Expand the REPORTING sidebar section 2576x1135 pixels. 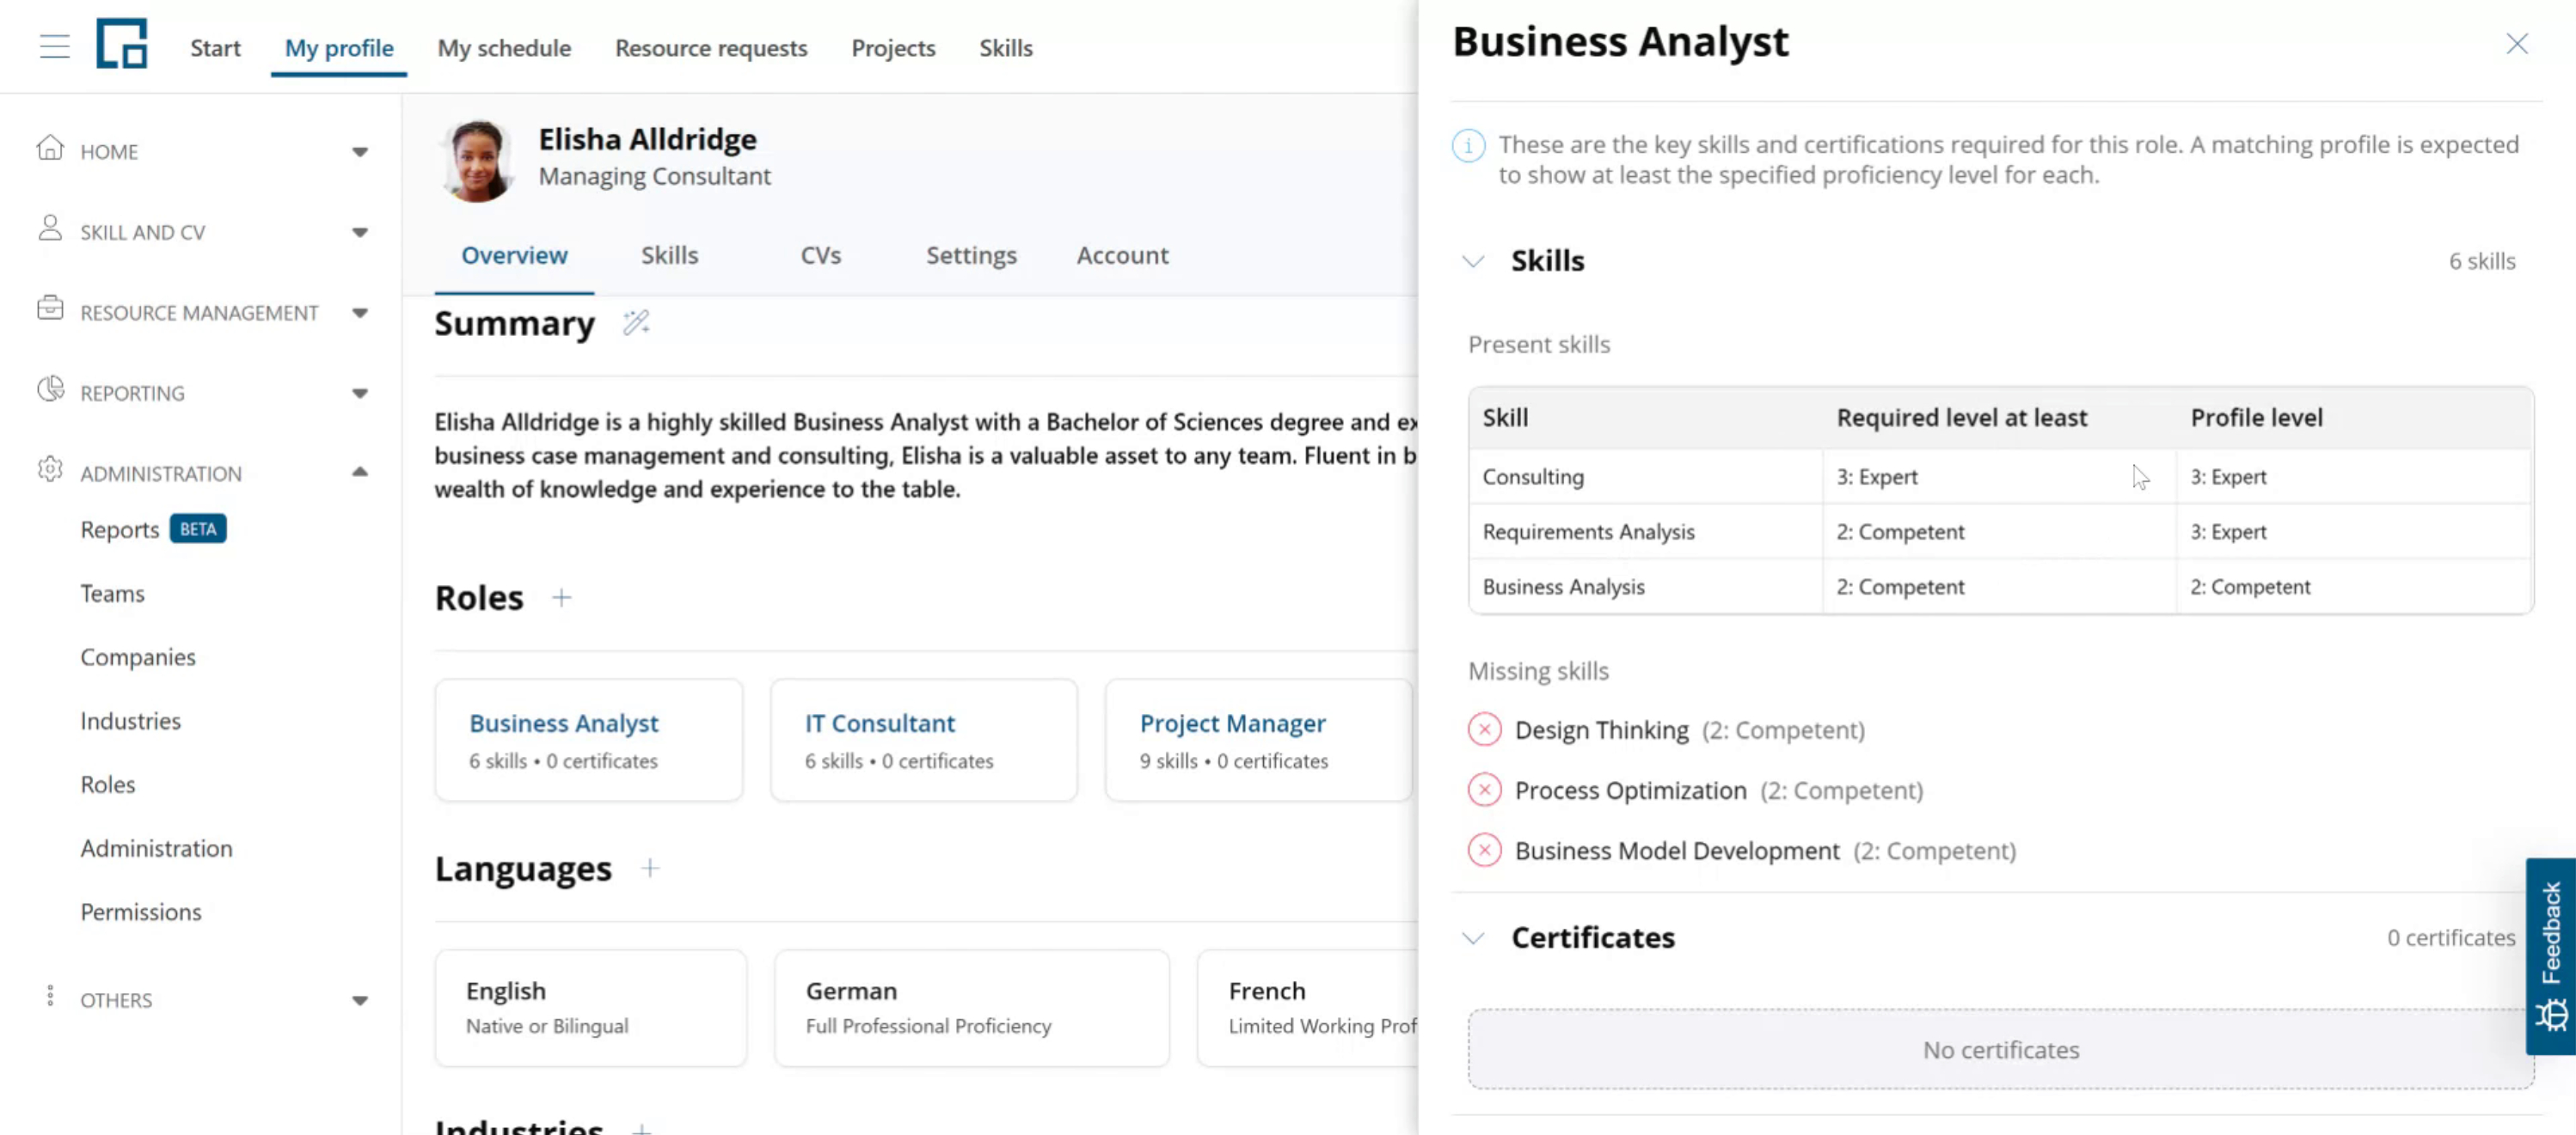(360, 394)
